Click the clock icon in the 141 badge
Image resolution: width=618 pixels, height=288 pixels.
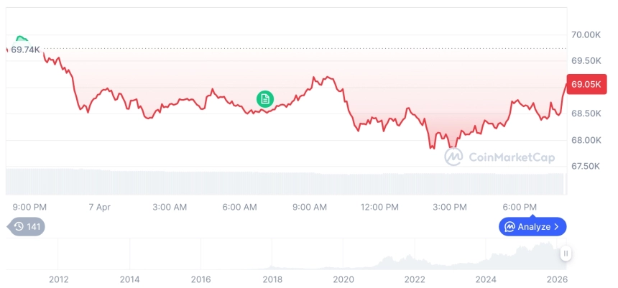pyautogui.click(x=18, y=227)
